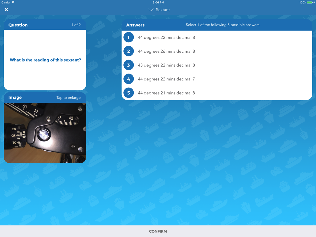Click the Question panel header
316x237 pixels.
point(45,25)
